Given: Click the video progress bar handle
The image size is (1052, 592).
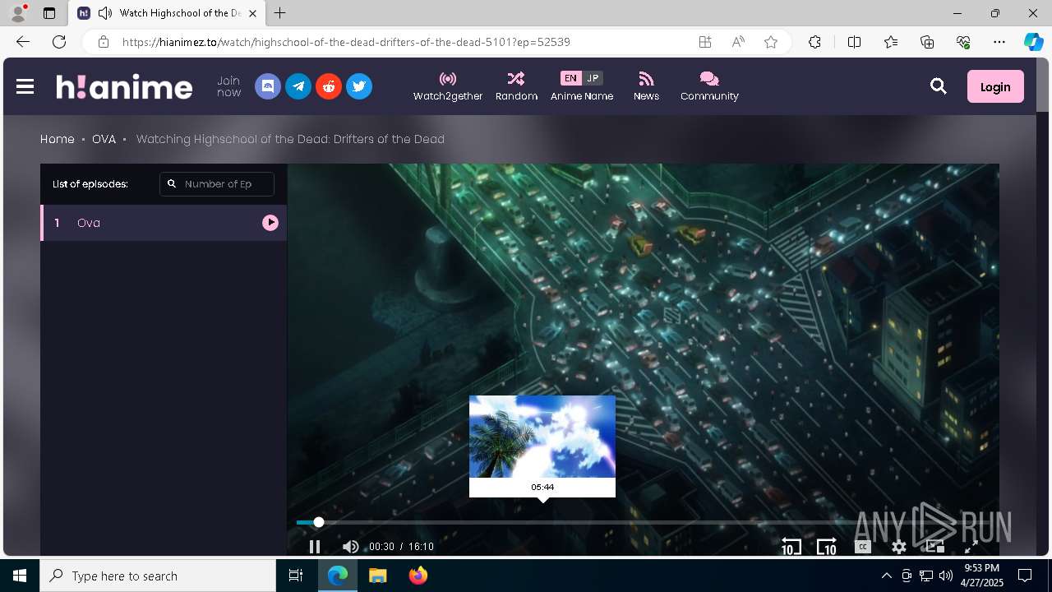Looking at the screenshot, I should point(319,522).
